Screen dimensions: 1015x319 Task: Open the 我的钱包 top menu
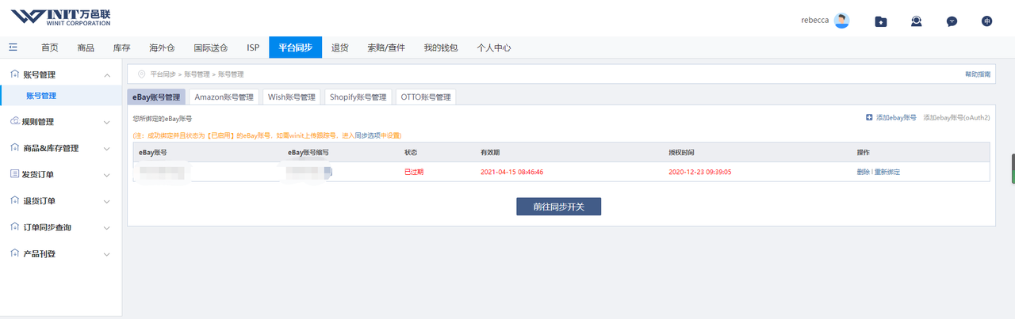[x=441, y=47]
